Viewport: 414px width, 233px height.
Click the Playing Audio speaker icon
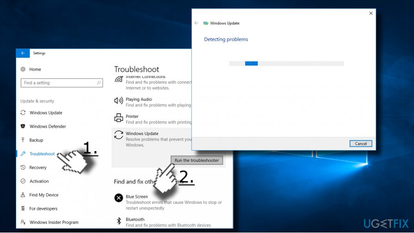coord(119,100)
